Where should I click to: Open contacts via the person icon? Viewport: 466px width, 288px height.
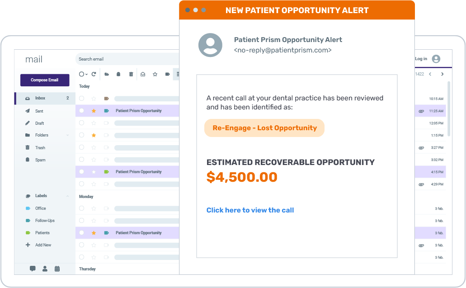tap(45, 269)
